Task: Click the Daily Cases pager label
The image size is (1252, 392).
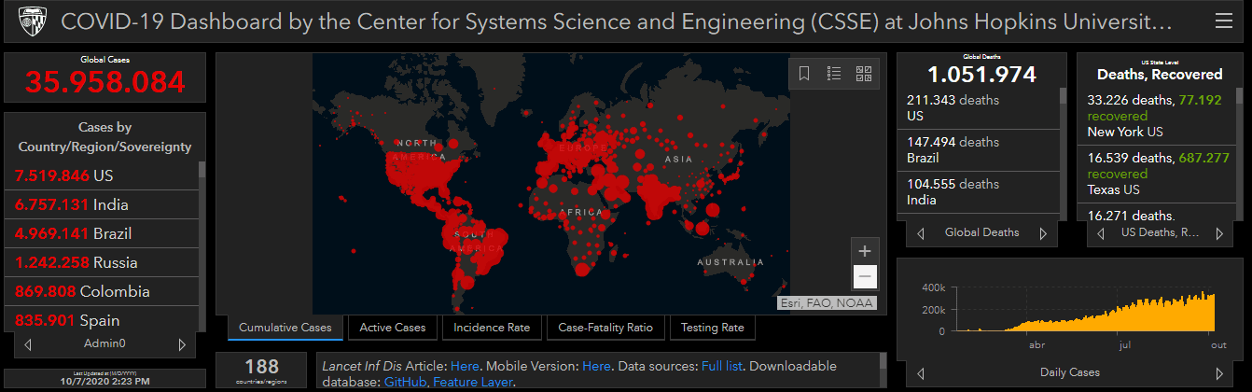Action: pyautogui.click(x=1069, y=372)
